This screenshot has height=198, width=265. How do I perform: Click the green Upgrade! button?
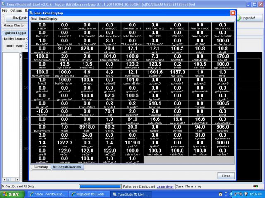tap(247, 18)
